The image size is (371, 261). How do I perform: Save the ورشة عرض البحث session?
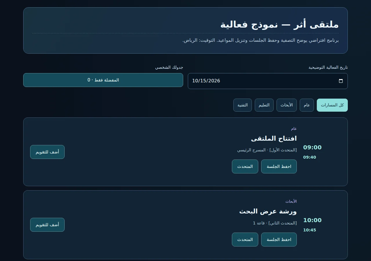point(279,240)
